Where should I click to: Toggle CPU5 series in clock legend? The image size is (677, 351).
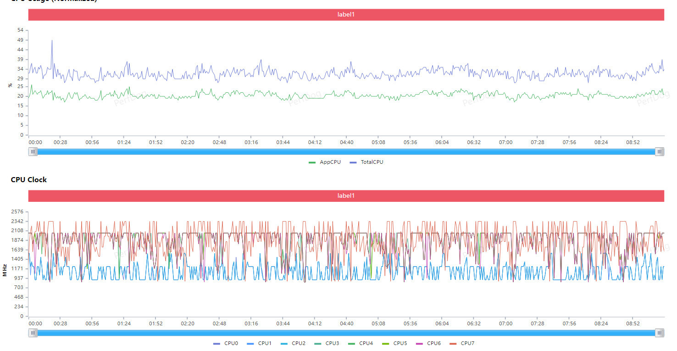(394, 343)
